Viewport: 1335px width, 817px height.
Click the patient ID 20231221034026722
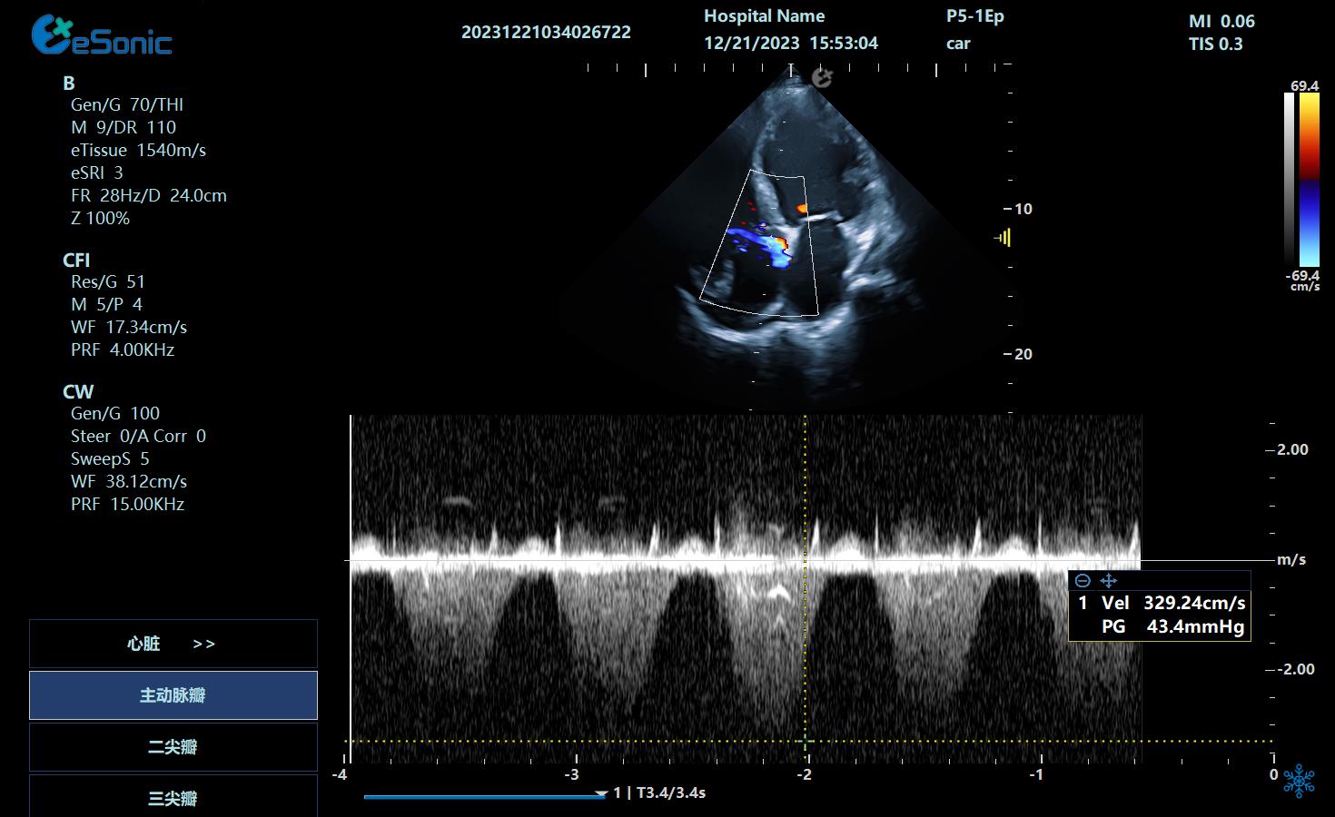pos(546,33)
